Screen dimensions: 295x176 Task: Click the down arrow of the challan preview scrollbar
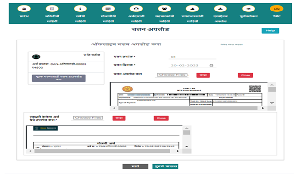(272, 103)
